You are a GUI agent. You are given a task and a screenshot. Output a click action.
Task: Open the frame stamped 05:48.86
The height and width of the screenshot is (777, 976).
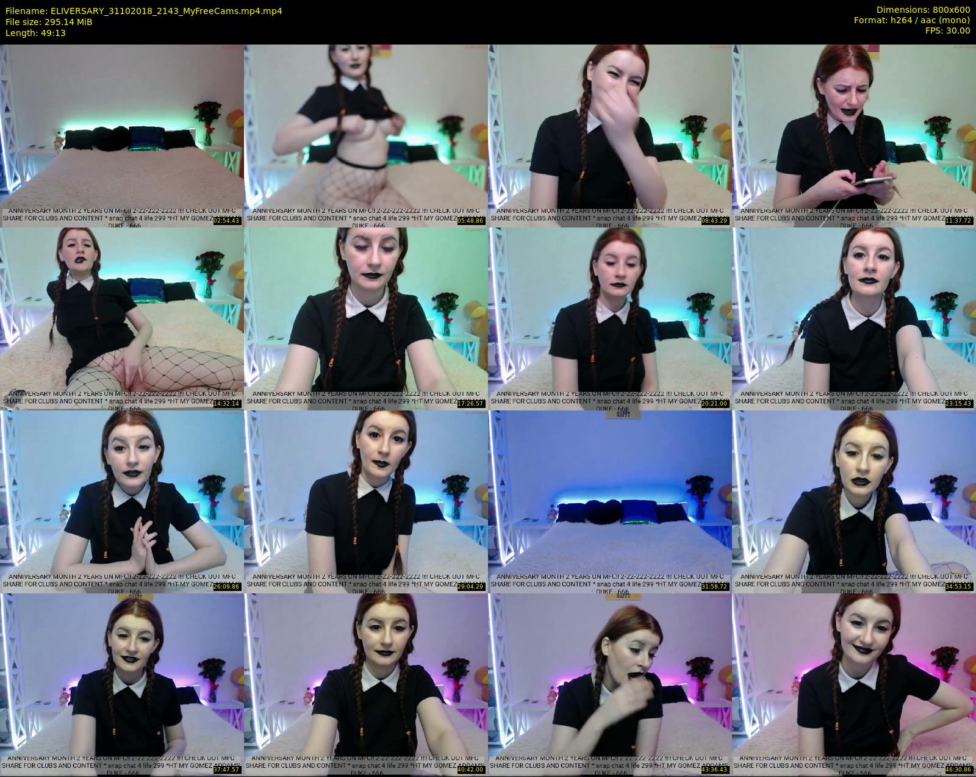pyautogui.click(x=365, y=135)
